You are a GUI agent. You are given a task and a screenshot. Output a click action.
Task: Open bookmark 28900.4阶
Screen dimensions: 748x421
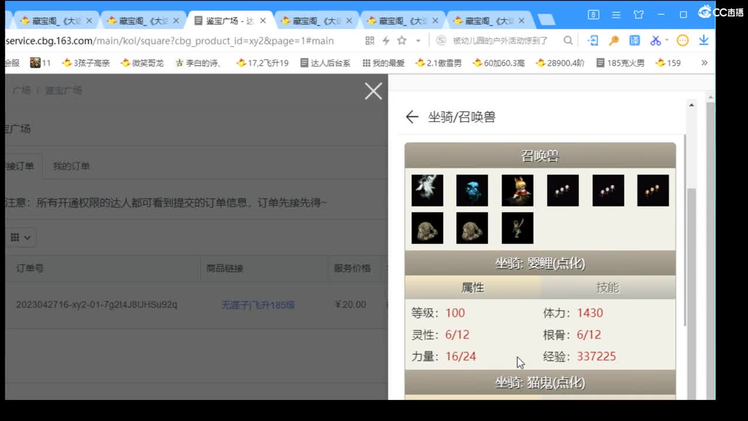tap(560, 63)
